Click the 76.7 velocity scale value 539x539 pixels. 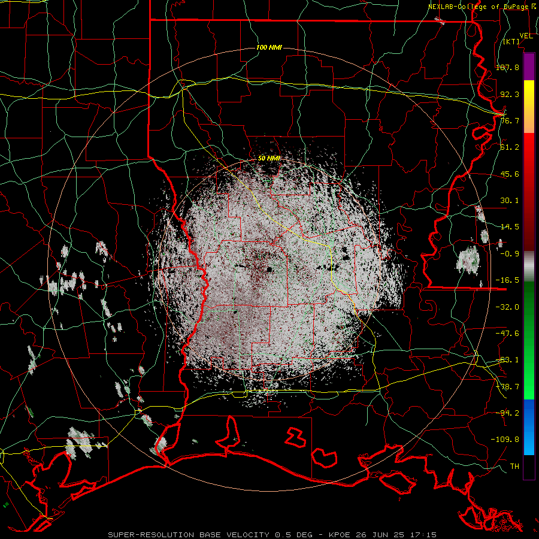(510, 120)
